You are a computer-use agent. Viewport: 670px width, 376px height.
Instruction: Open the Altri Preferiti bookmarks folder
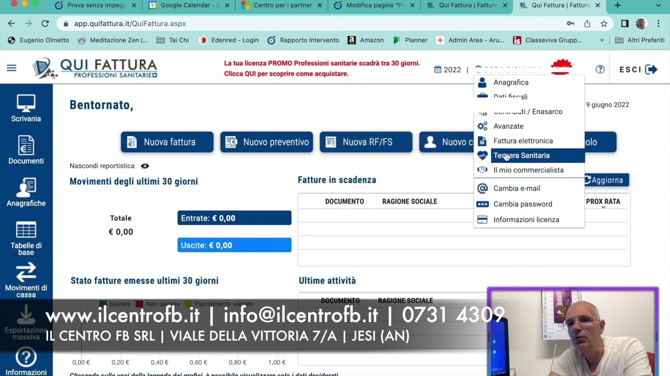(x=640, y=40)
